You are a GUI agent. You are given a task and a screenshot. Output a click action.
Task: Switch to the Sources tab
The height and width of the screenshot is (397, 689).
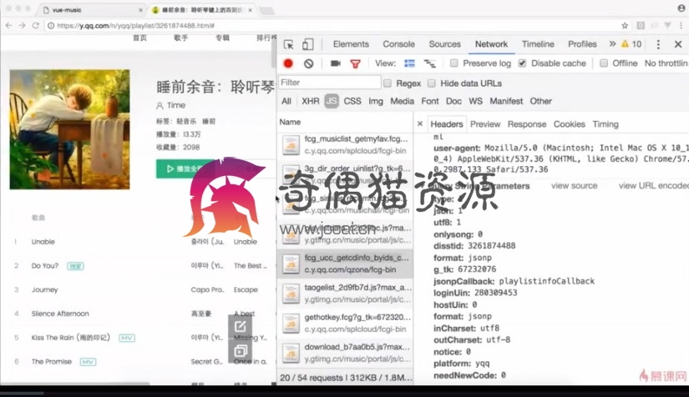tap(444, 44)
